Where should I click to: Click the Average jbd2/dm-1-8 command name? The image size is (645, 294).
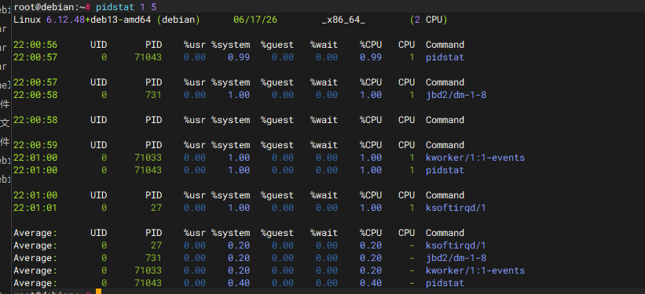[456, 258]
